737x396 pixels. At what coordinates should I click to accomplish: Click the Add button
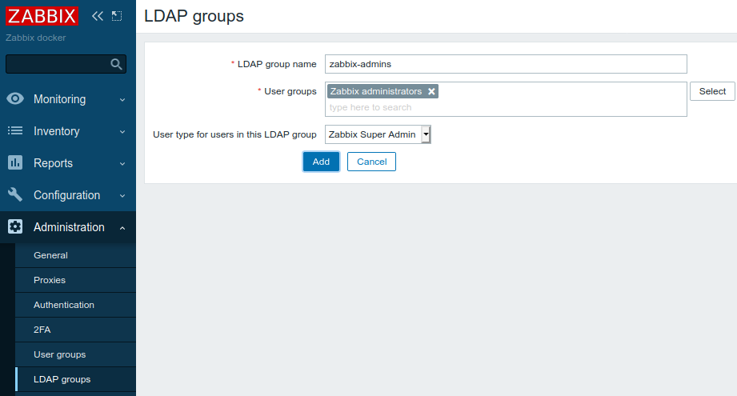point(321,162)
